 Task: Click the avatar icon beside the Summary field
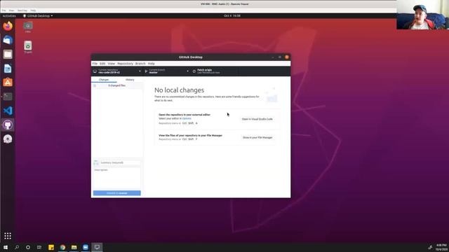pyautogui.click(x=96, y=162)
